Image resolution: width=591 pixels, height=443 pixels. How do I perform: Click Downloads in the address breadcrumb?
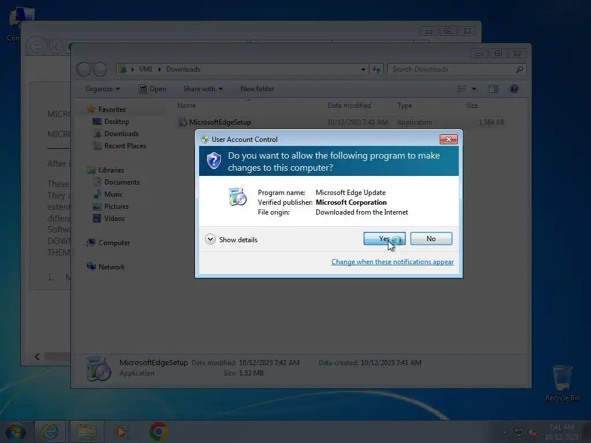click(183, 69)
